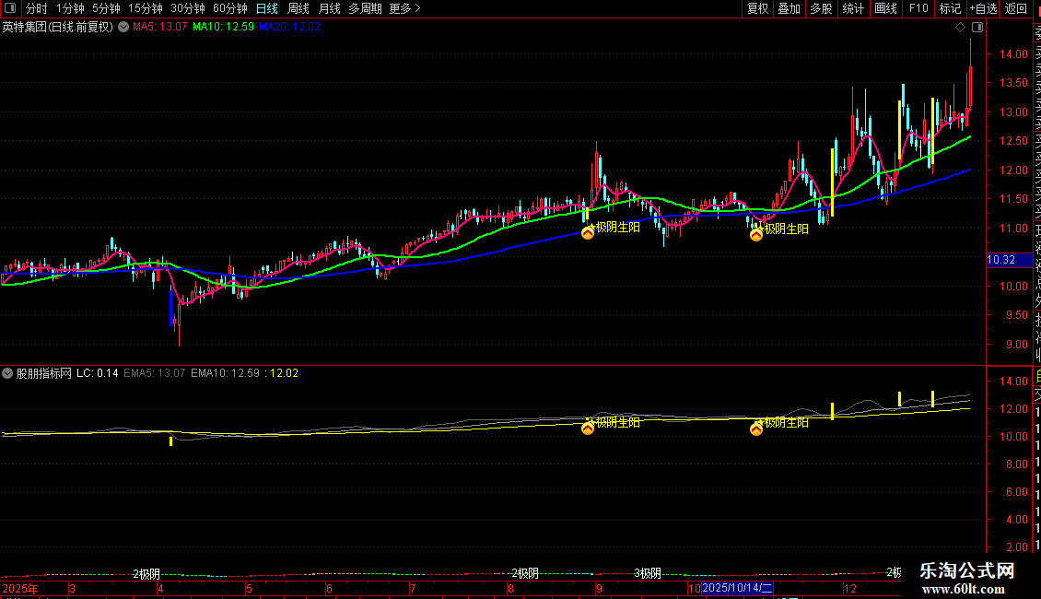Click the EMA10: 12.59 value
The height and width of the screenshot is (599, 1041).
(x=225, y=373)
